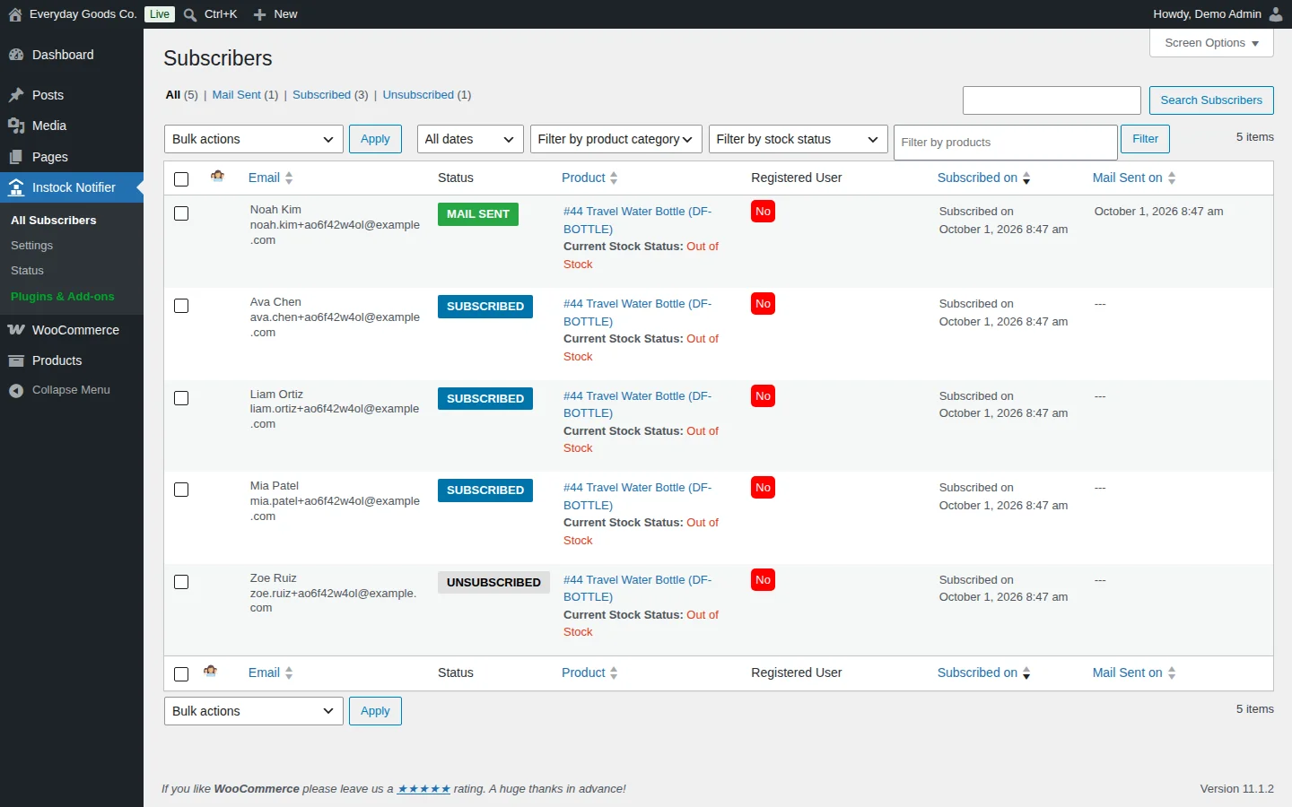Open the Demo Admin user avatar icon

click(1276, 14)
